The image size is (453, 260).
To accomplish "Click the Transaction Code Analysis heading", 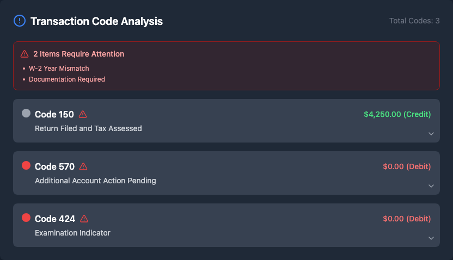I will (96, 21).
